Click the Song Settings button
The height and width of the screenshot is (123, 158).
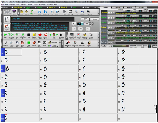tap(85, 19)
